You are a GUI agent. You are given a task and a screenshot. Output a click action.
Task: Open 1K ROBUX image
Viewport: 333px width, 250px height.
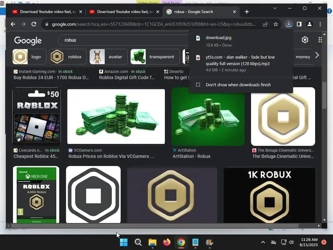(269, 195)
